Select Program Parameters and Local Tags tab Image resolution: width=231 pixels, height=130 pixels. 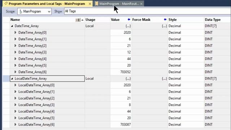click(47, 4)
